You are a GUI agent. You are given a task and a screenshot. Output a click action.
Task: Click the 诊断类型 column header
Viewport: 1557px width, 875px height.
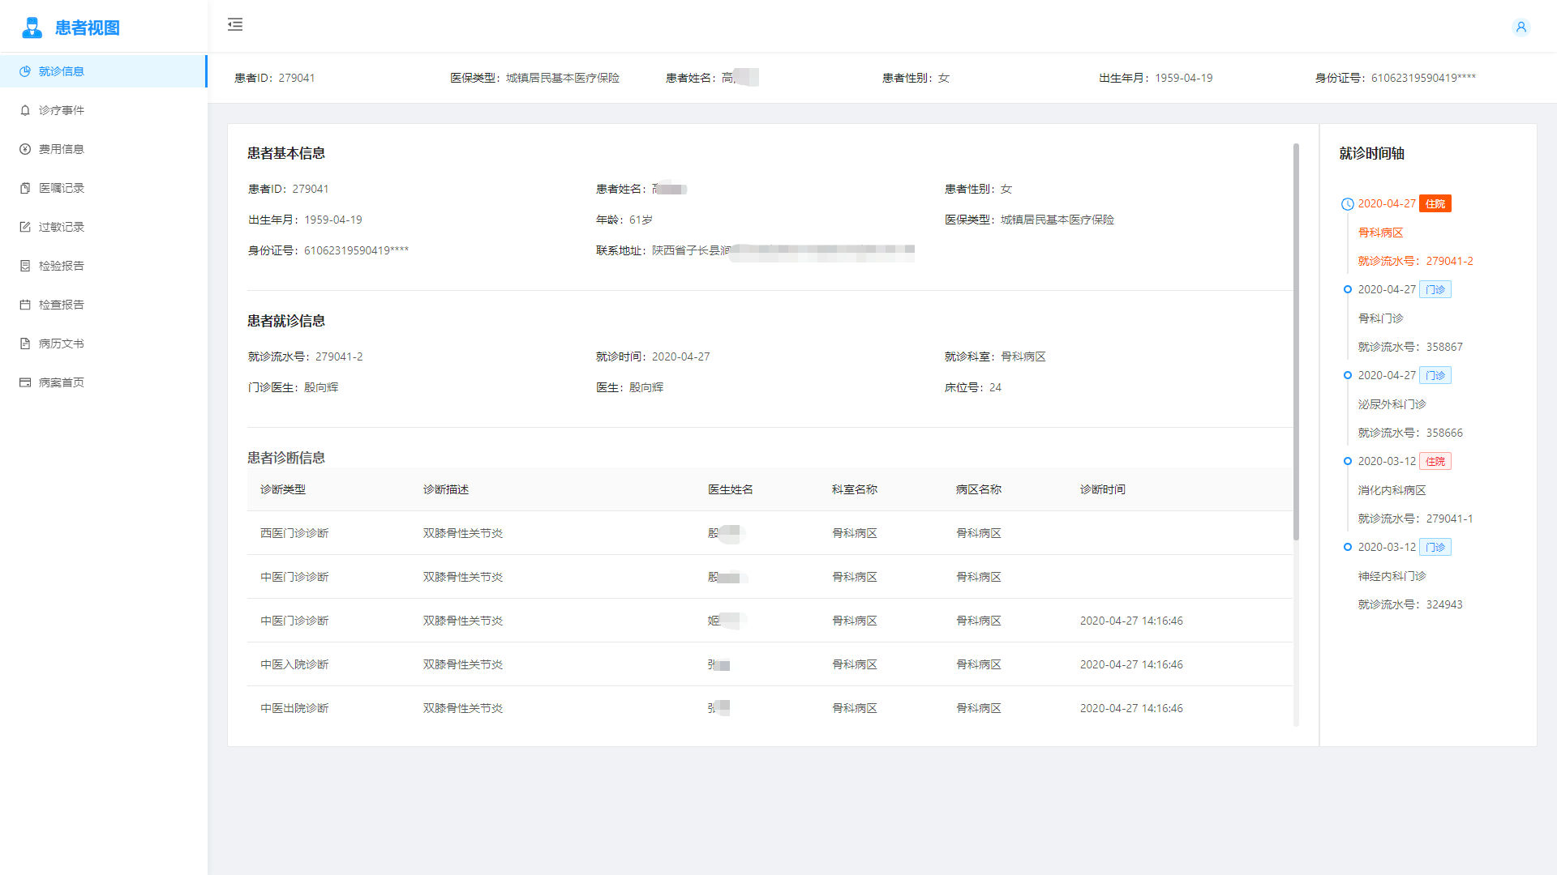283,489
